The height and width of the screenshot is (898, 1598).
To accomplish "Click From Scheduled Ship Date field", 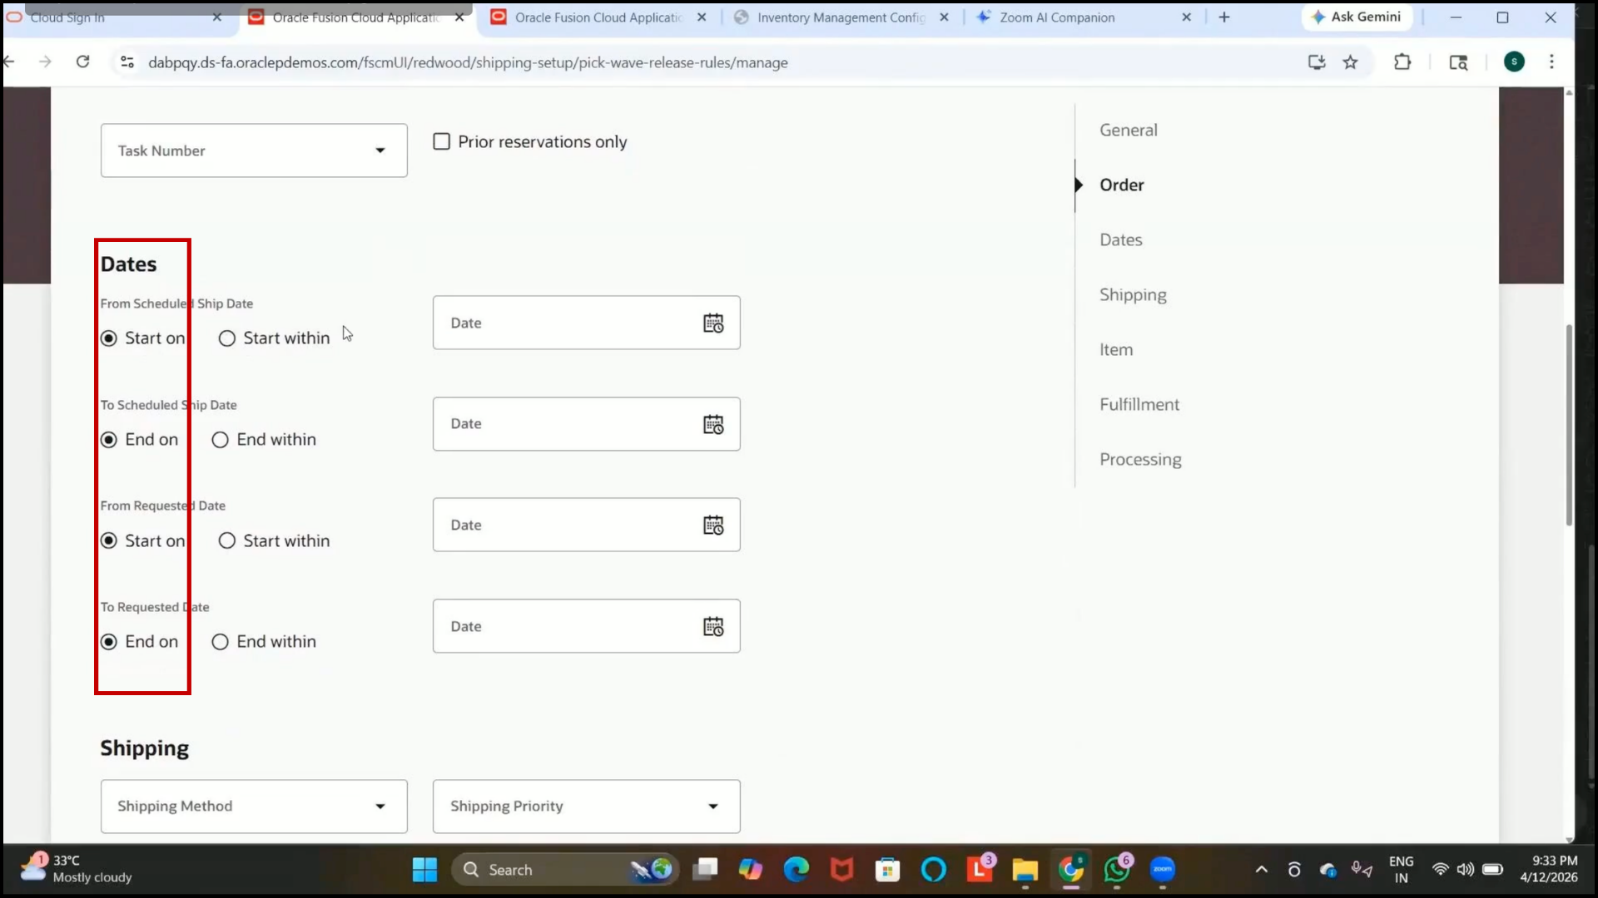I will (587, 323).
